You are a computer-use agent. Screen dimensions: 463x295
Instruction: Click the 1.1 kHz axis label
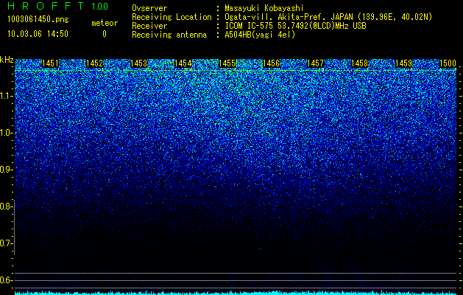[5, 96]
